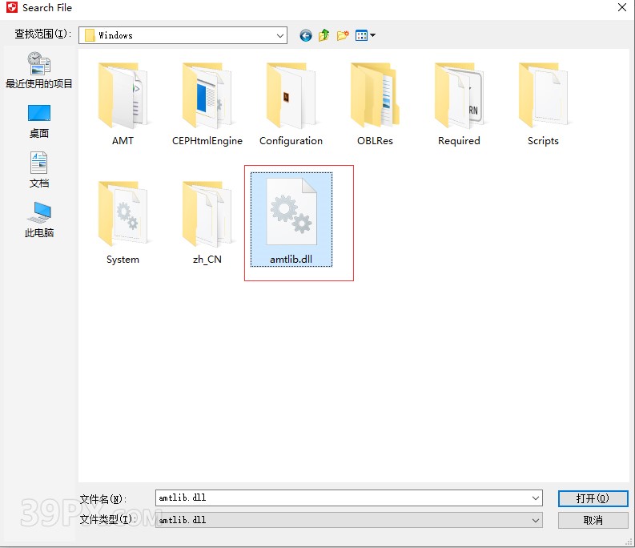Screen dimensions: 635x548
Task: Create a new folder
Action: [x=343, y=36]
